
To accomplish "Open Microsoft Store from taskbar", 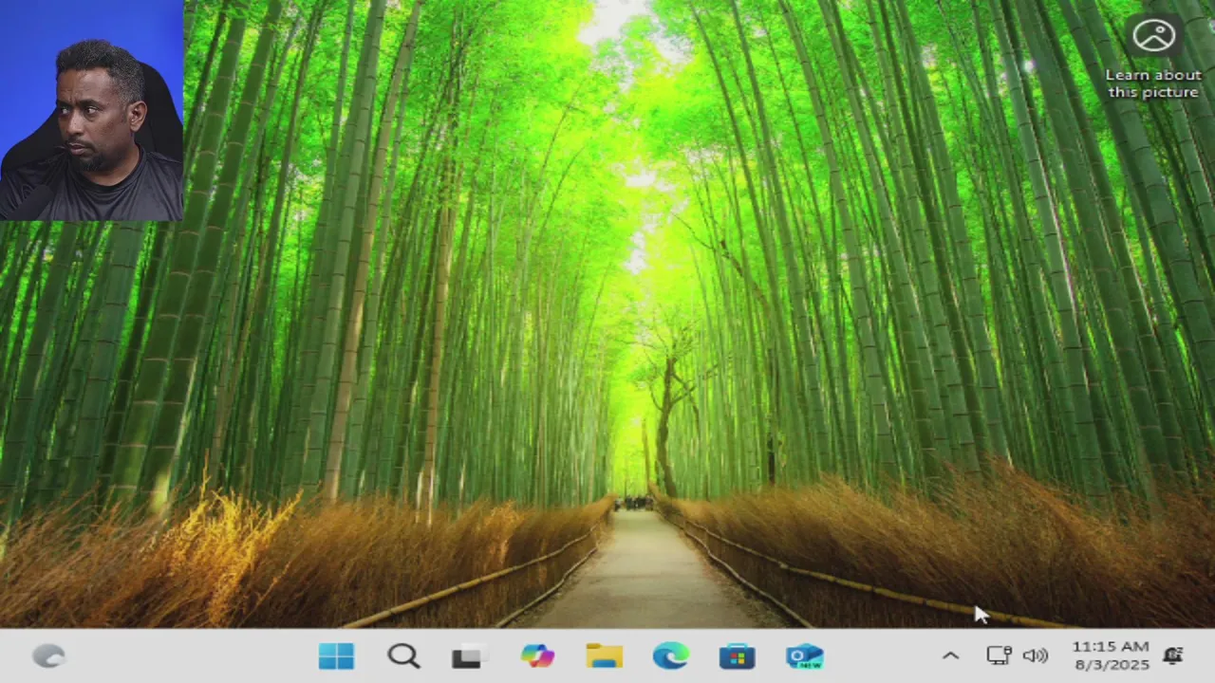I will [737, 656].
